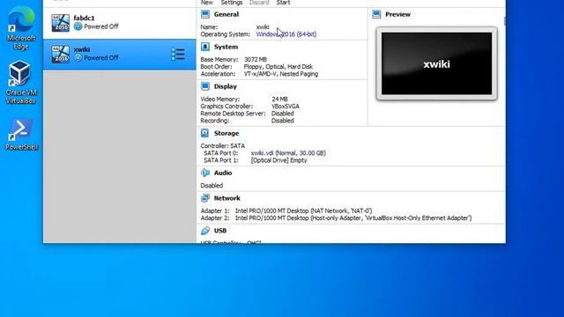This screenshot has width=564, height=317.
Task: Open the General section header
Action: tap(226, 14)
